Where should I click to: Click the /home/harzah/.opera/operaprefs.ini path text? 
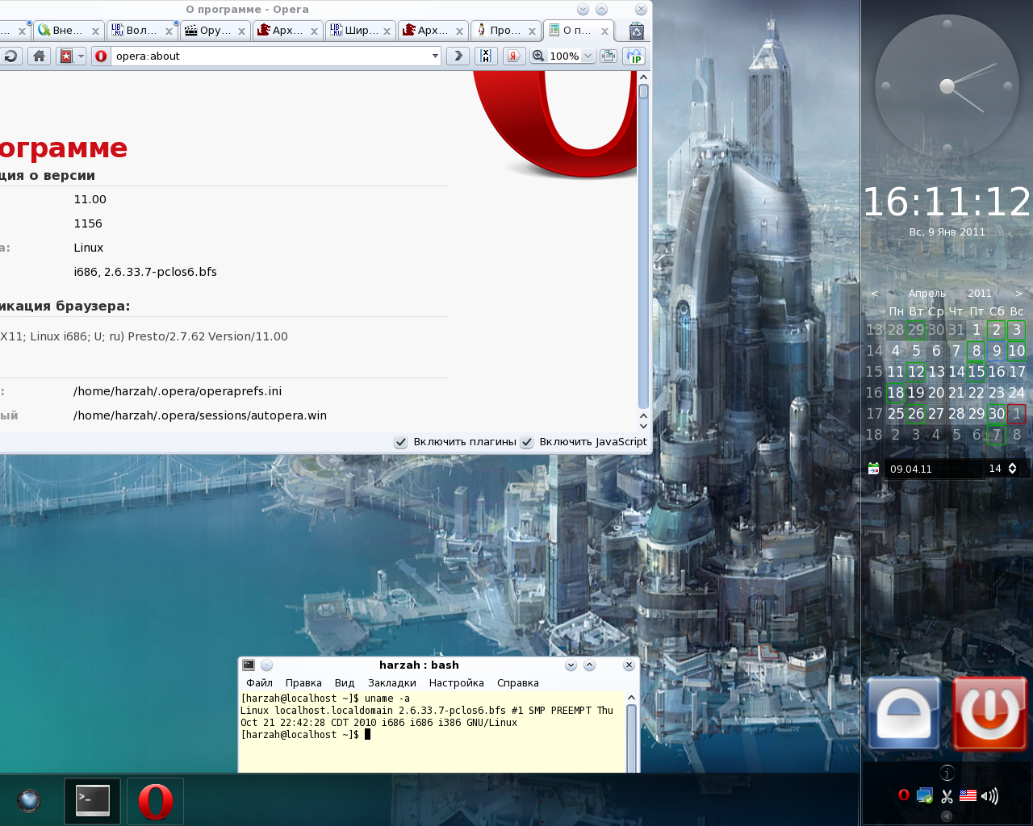178,391
